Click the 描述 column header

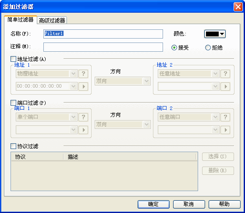click(x=130, y=157)
